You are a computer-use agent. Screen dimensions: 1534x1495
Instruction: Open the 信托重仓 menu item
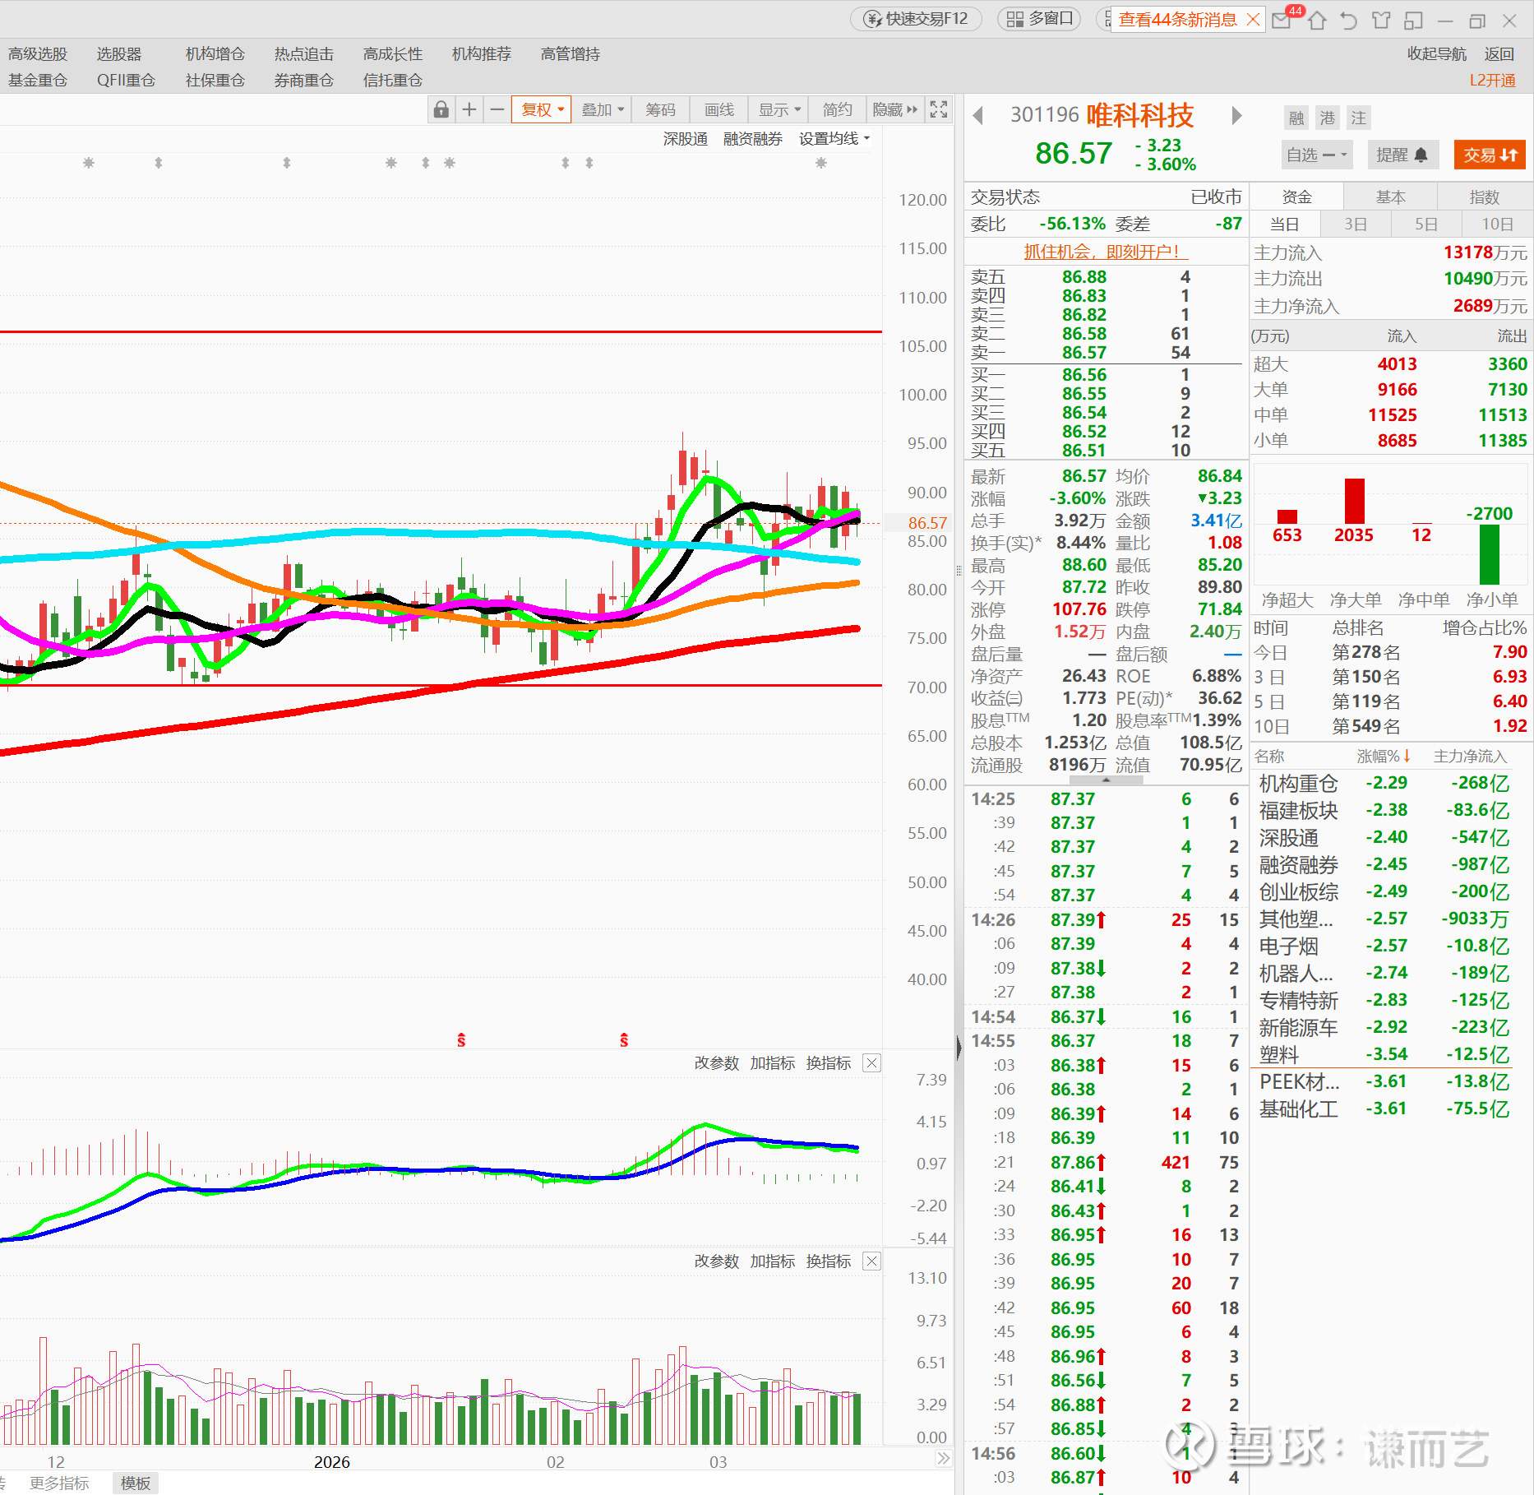pyautogui.click(x=393, y=80)
